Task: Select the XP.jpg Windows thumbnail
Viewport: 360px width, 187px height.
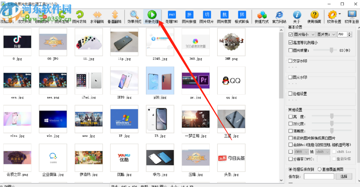Action: (x=124, y=119)
